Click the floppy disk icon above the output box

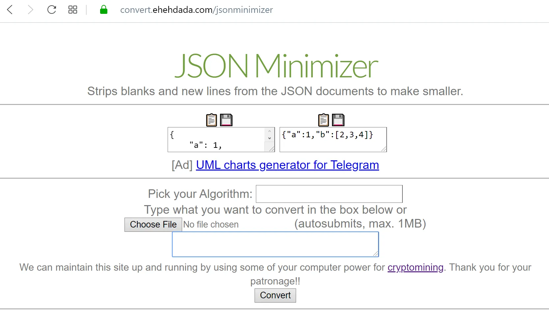tap(338, 120)
